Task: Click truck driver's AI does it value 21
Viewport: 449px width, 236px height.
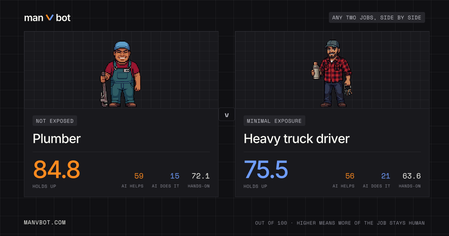Action: pyautogui.click(x=386, y=176)
